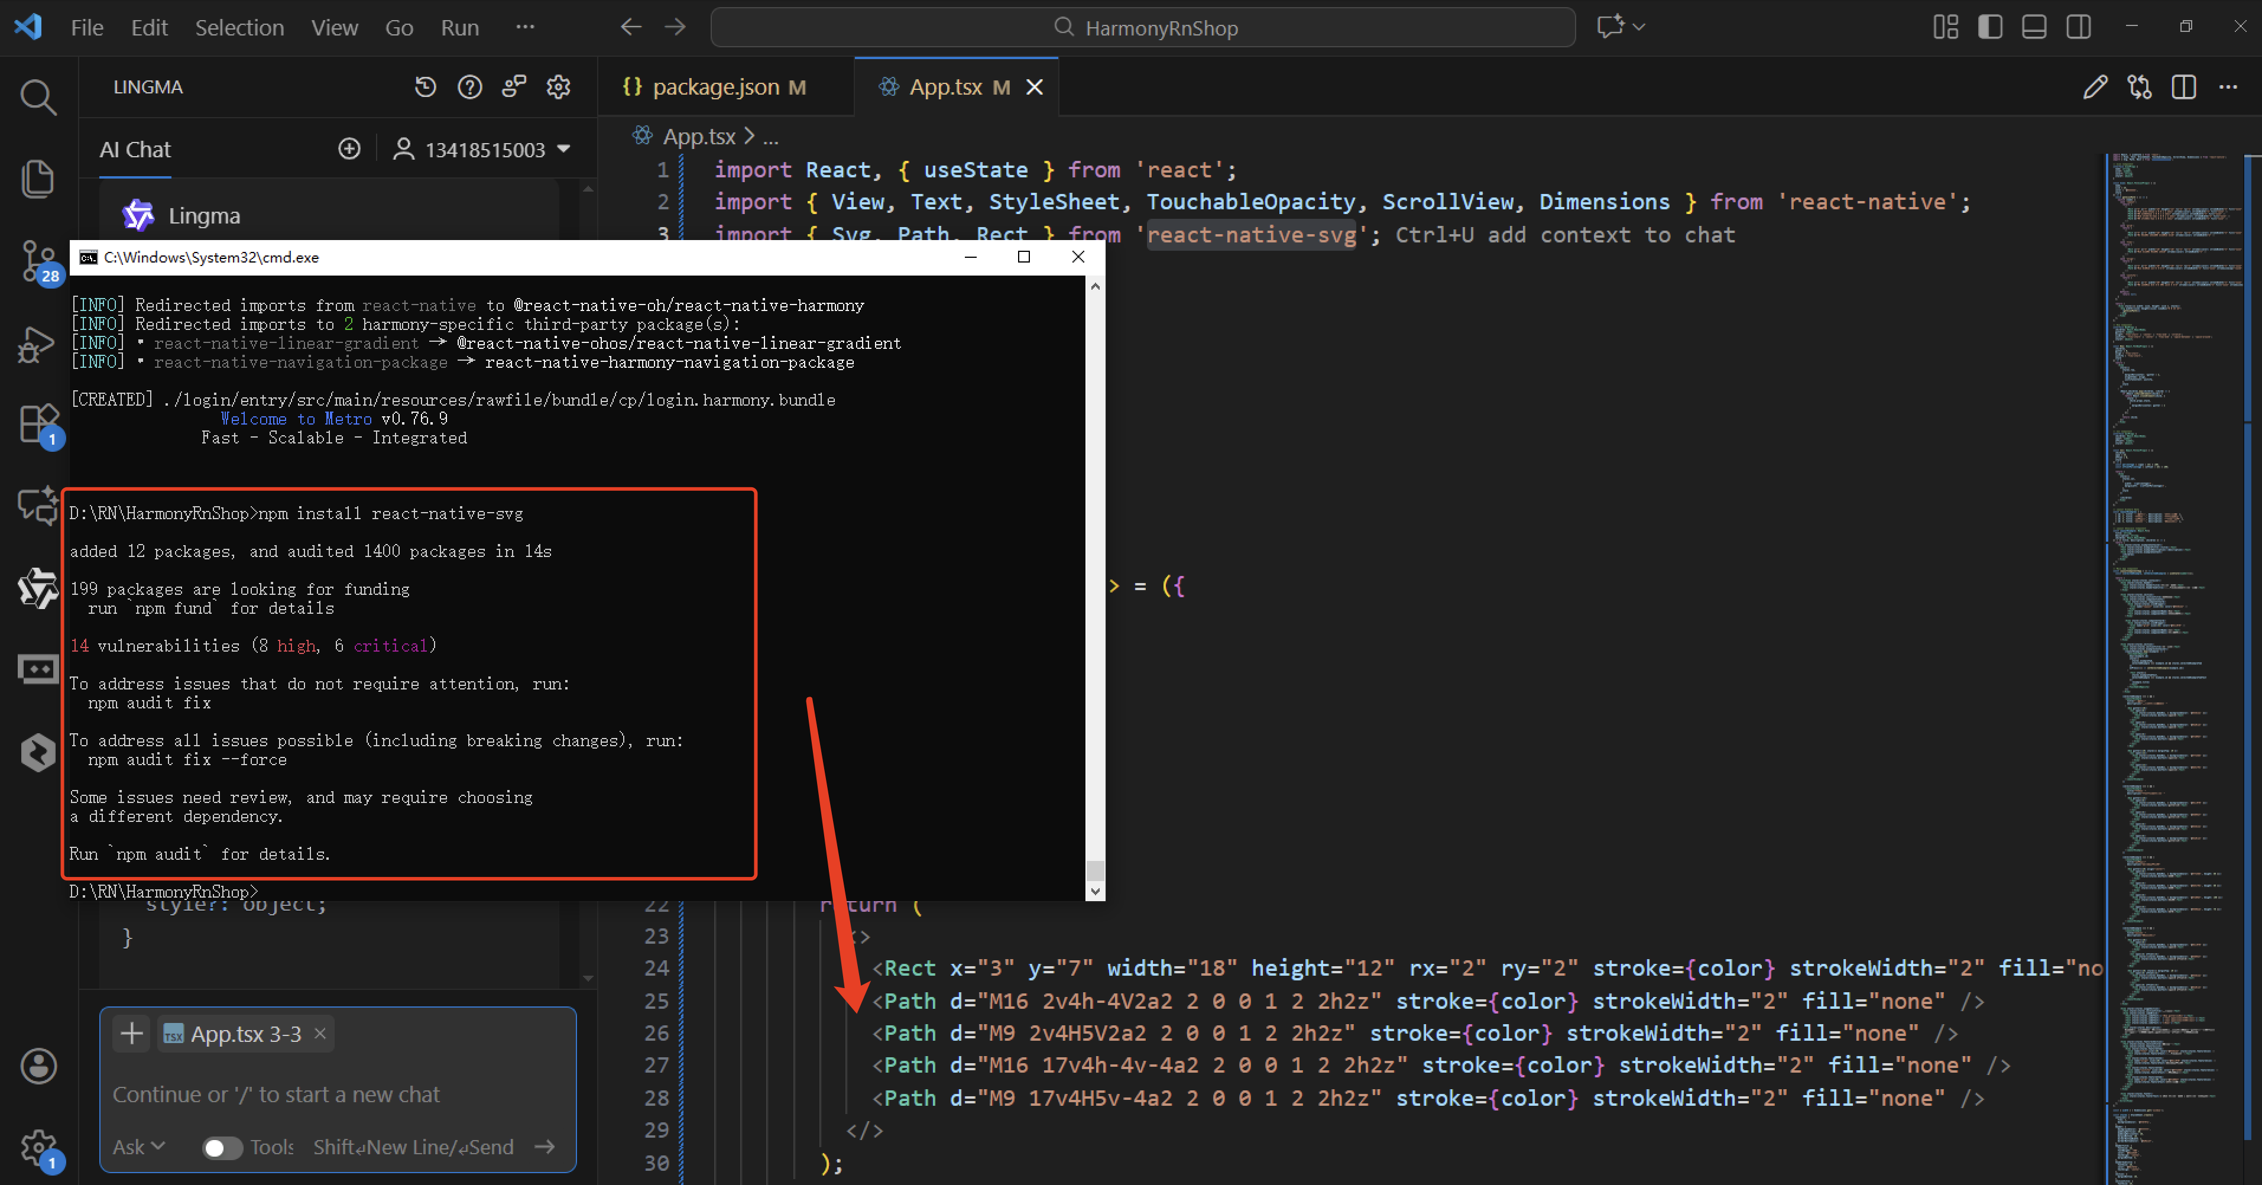The width and height of the screenshot is (2262, 1185).
Task: Toggle the Tools switch in chat input
Action: [x=222, y=1147]
